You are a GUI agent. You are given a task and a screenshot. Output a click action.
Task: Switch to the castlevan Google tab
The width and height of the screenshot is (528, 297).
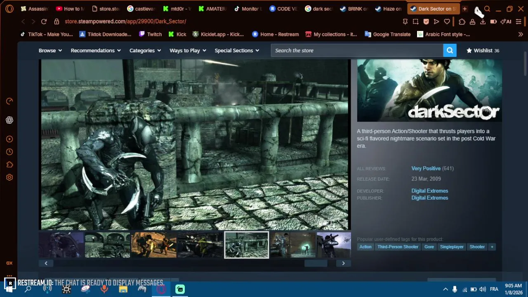(x=141, y=9)
